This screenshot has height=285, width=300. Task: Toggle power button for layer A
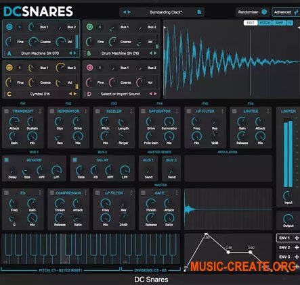pos(9,27)
